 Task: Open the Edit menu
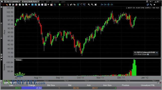pyautogui.click(x=48, y=2)
